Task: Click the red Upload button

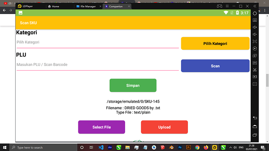Action: pos(165,127)
